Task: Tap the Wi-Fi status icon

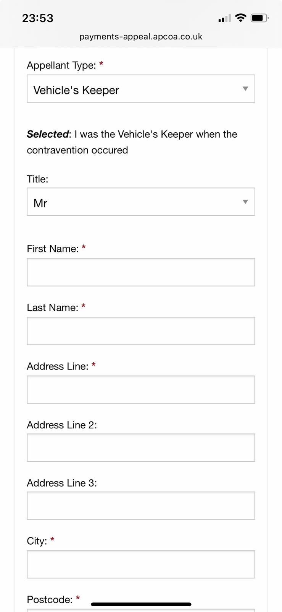Action: [x=240, y=18]
